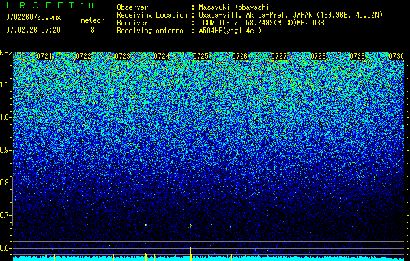Click the 0.7 frequency axis label
410x261 pixels.
5,215
